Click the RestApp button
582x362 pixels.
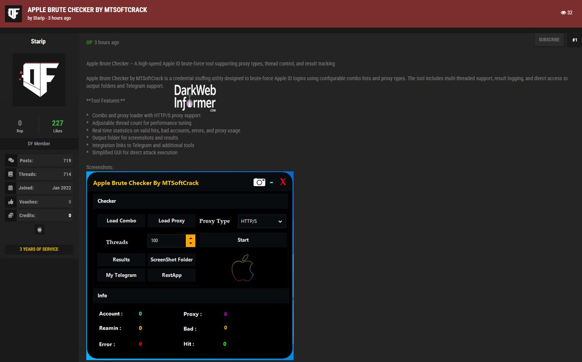172,275
